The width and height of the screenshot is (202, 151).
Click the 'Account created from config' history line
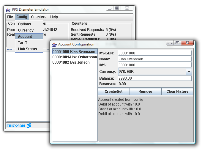click(121, 100)
